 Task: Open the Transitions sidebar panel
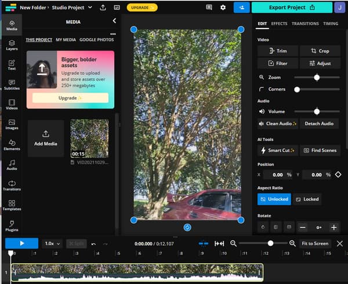pos(12,185)
